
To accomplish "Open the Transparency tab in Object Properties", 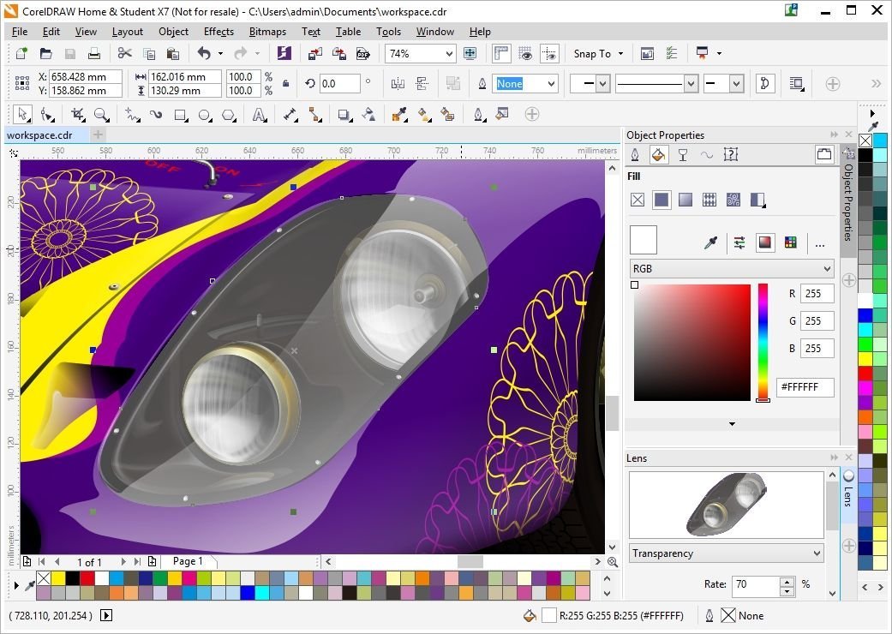I will coord(683,155).
